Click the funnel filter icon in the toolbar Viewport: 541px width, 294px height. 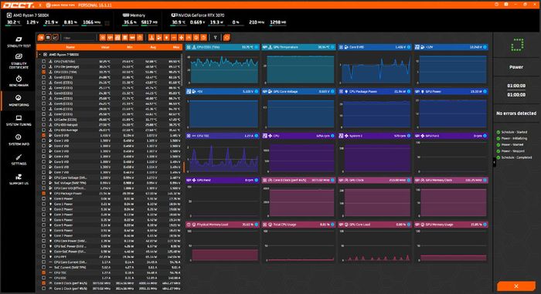216,38
